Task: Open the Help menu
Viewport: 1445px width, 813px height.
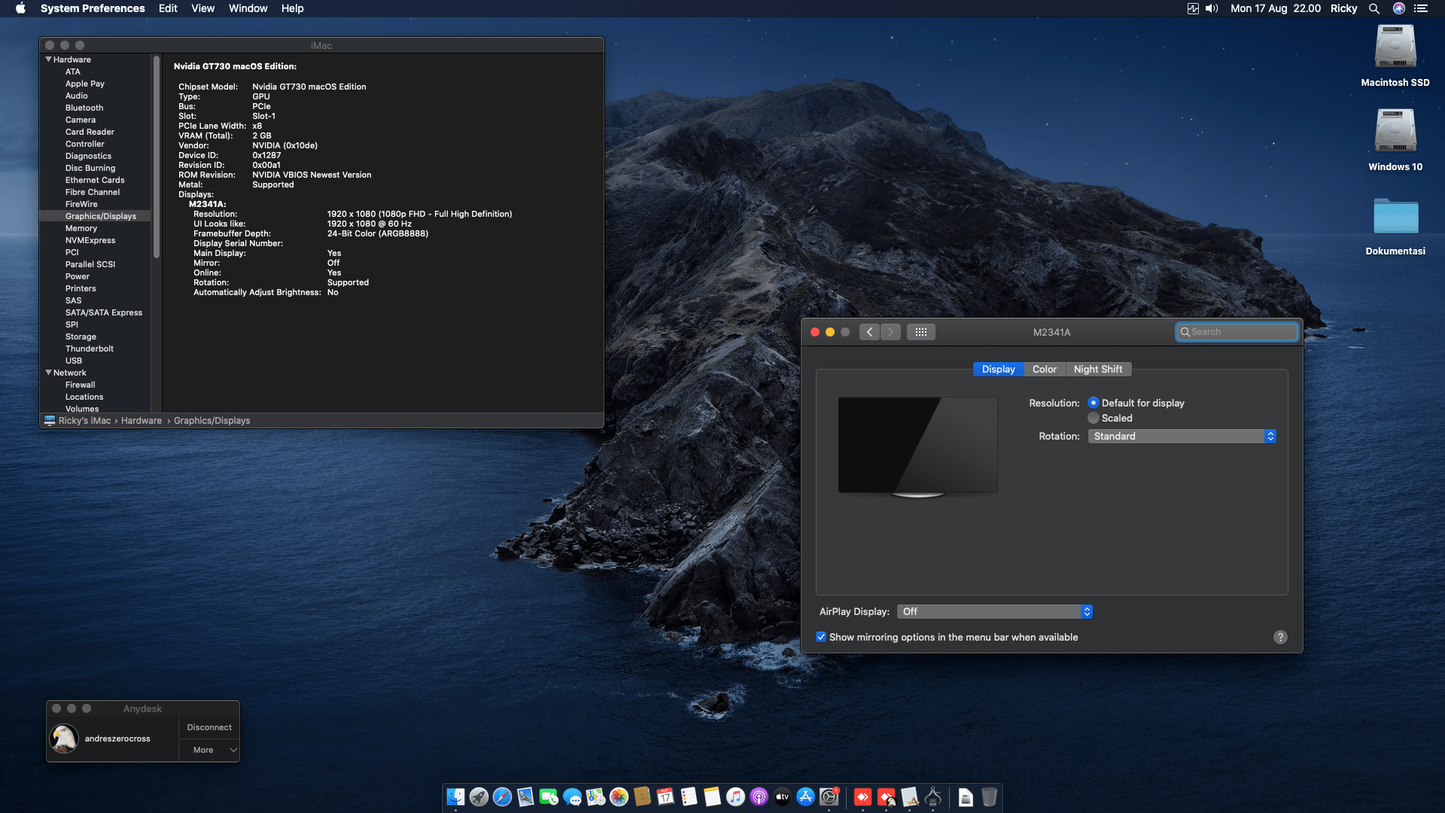Action: [292, 8]
